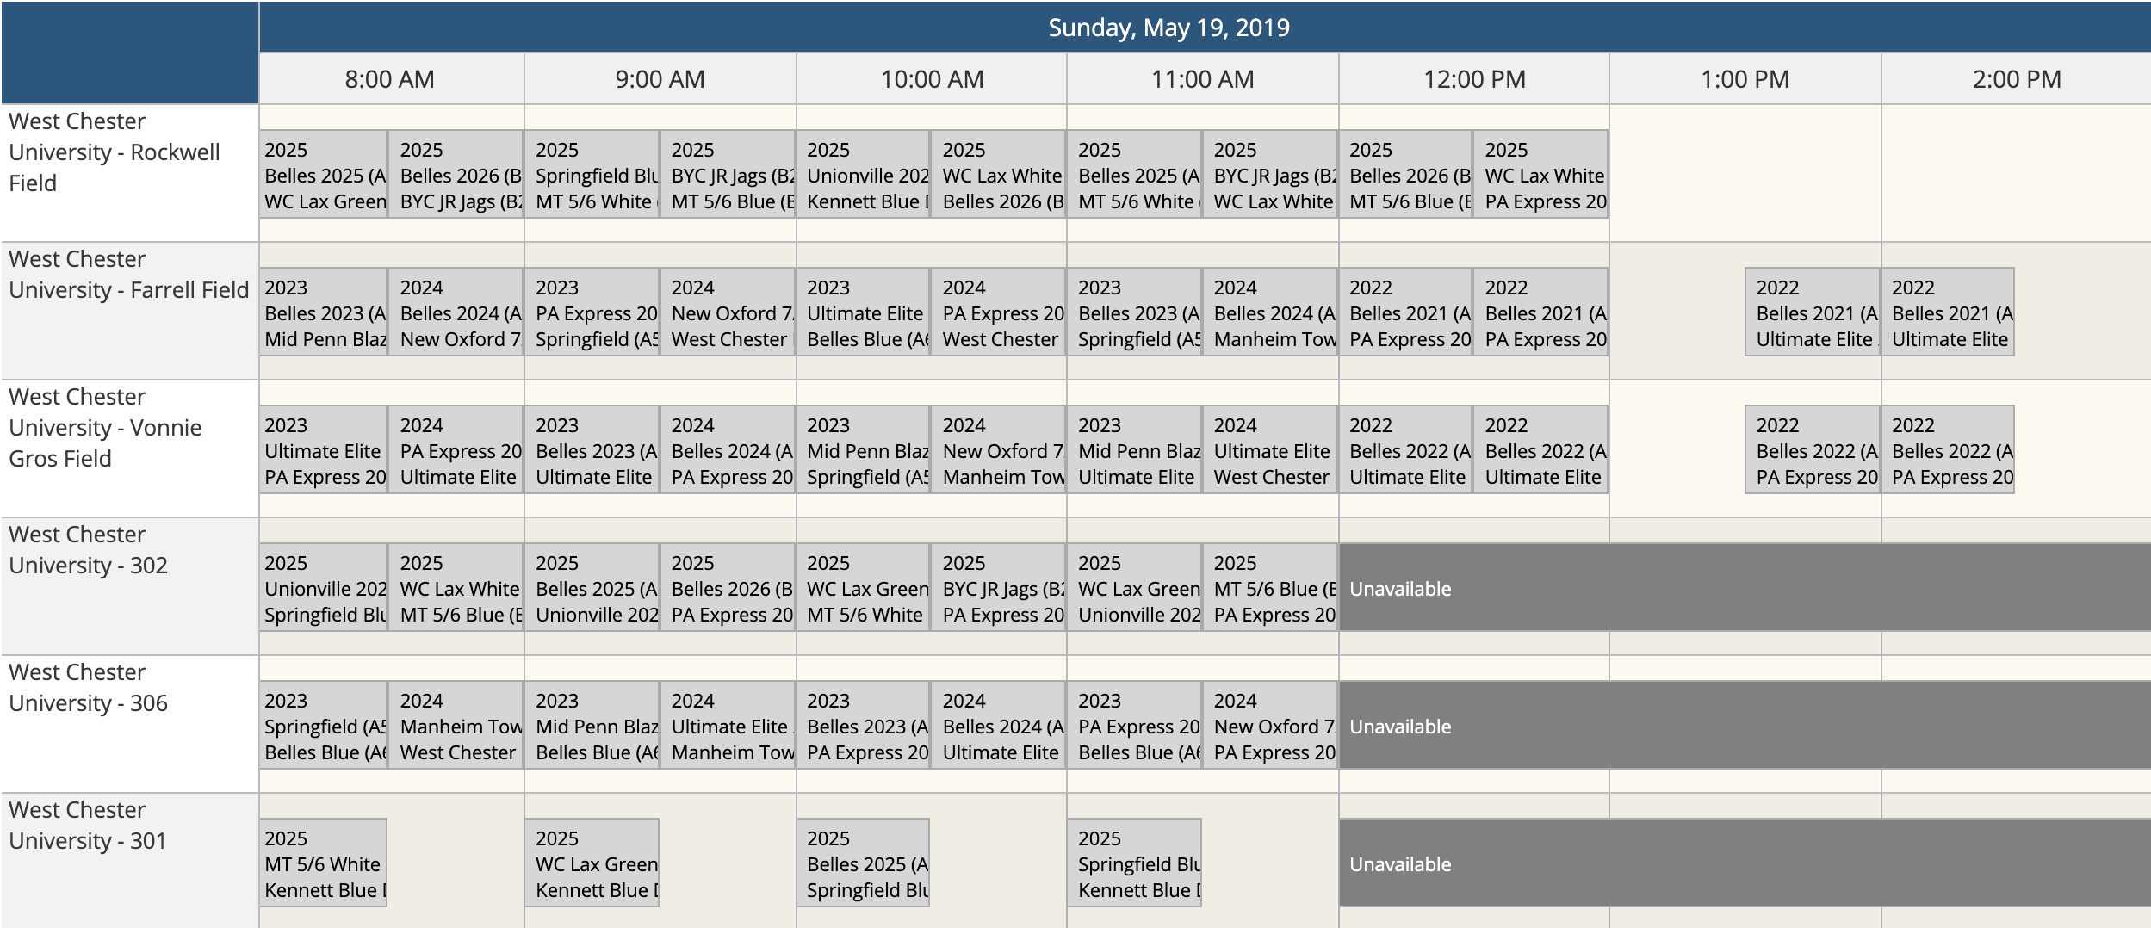The width and height of the screenshot is (2151, 928).
Task: Click the 10:00 AM time column header
Action: (932, 79)
